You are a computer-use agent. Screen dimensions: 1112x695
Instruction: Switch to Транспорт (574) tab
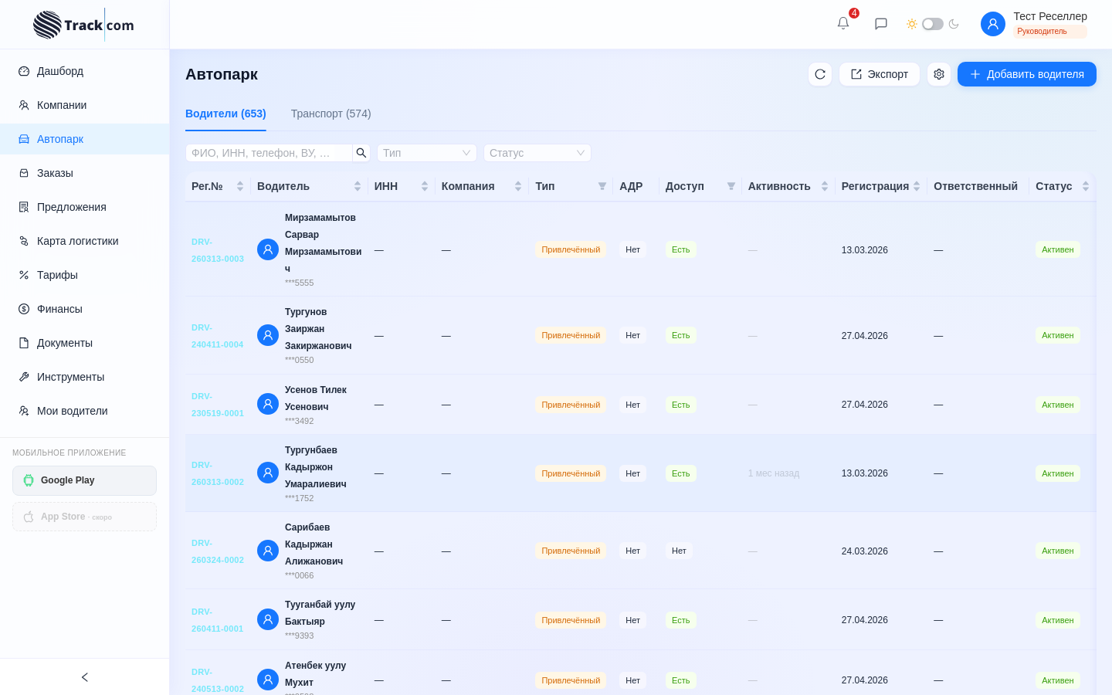pos(331,114)
